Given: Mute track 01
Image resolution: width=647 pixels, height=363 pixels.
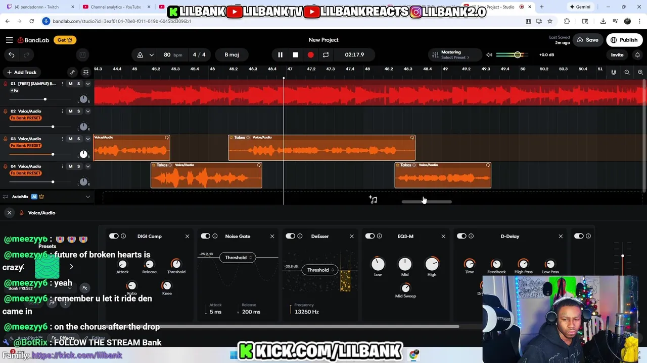Looking at the screenshot, I should pos(70,84).
